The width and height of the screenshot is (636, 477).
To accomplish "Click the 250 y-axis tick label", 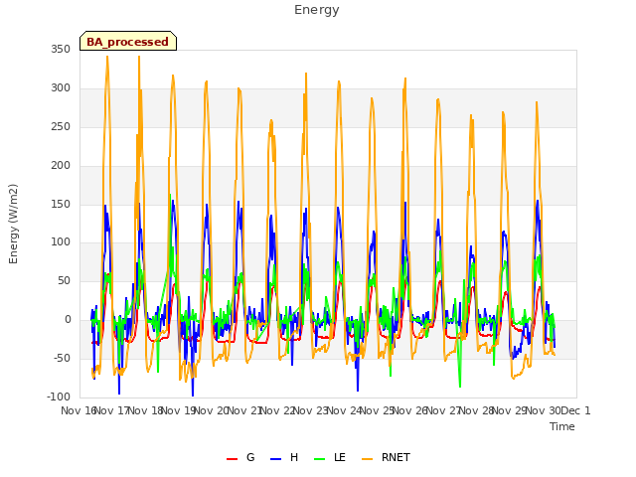I will [61, 126].
